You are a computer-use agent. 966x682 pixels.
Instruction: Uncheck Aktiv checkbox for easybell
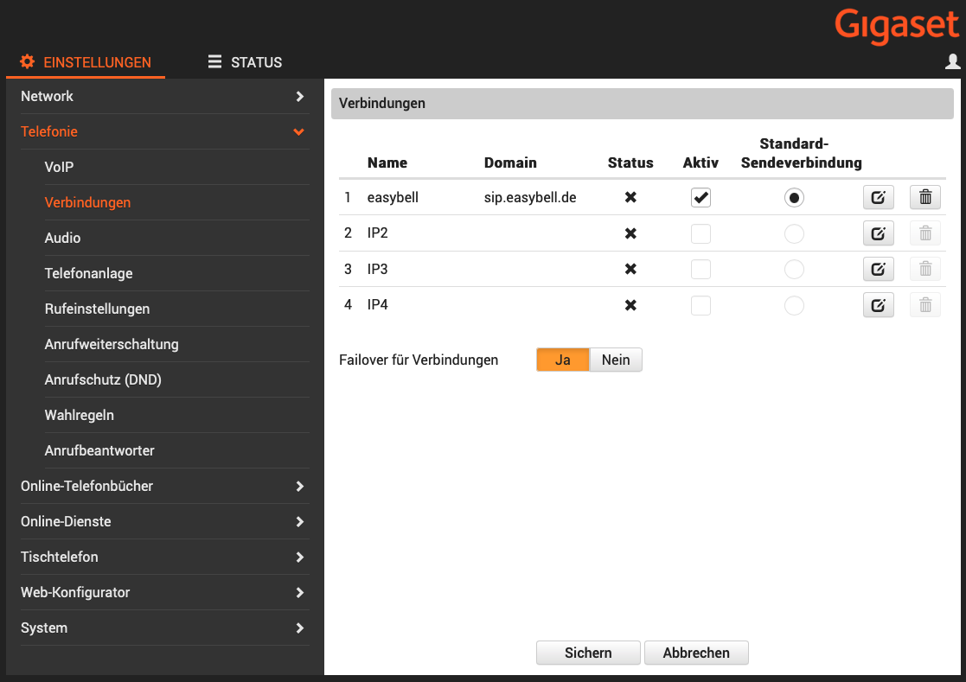pos(701,198)
